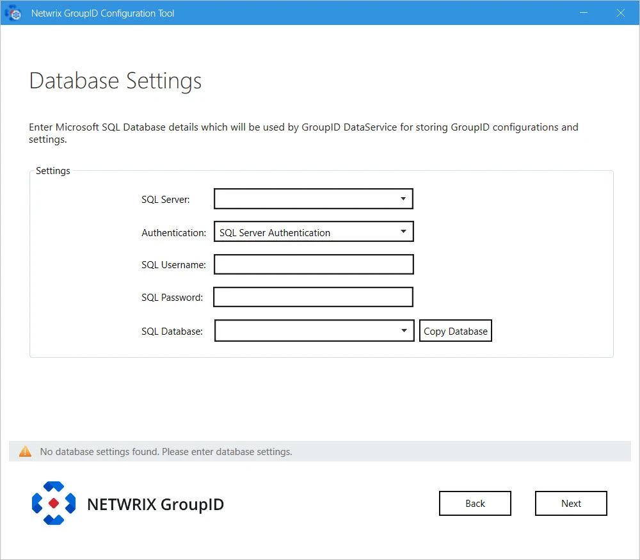Click the Copy Database button

coord(456,331)
